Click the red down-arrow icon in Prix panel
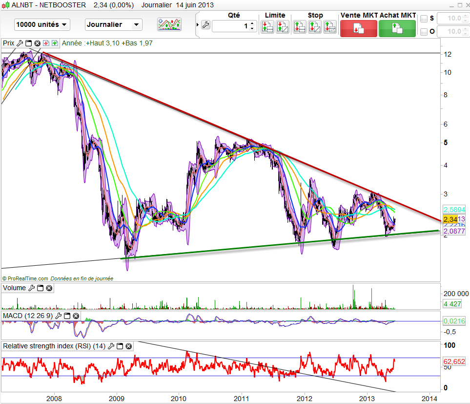The height and width of the screenshot is (404, 470). (x=46, y=43)
